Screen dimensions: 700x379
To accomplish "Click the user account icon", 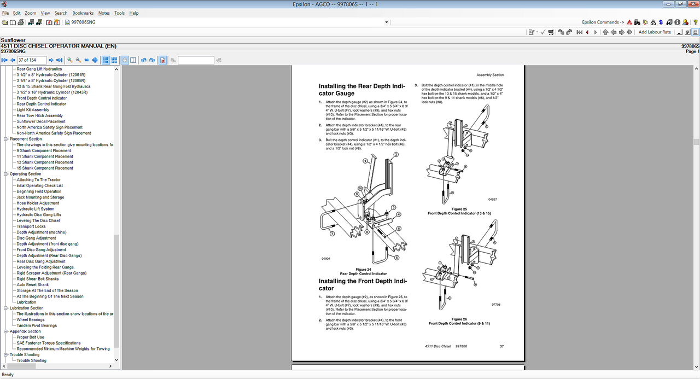I will coord(685,22).
